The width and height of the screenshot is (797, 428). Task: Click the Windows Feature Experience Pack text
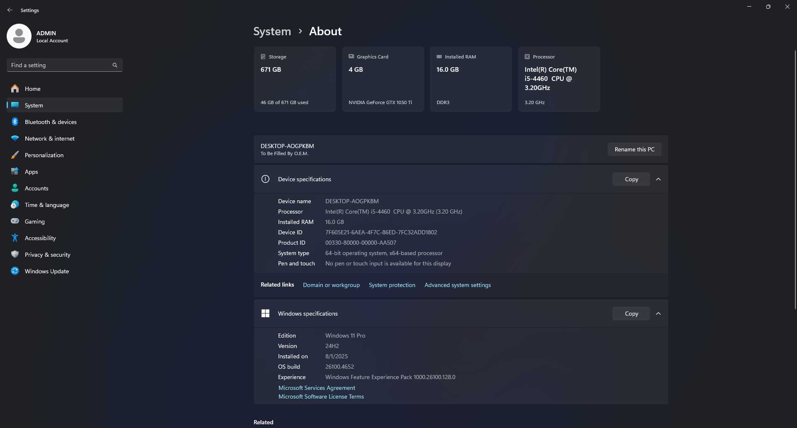tap(390, 377)
